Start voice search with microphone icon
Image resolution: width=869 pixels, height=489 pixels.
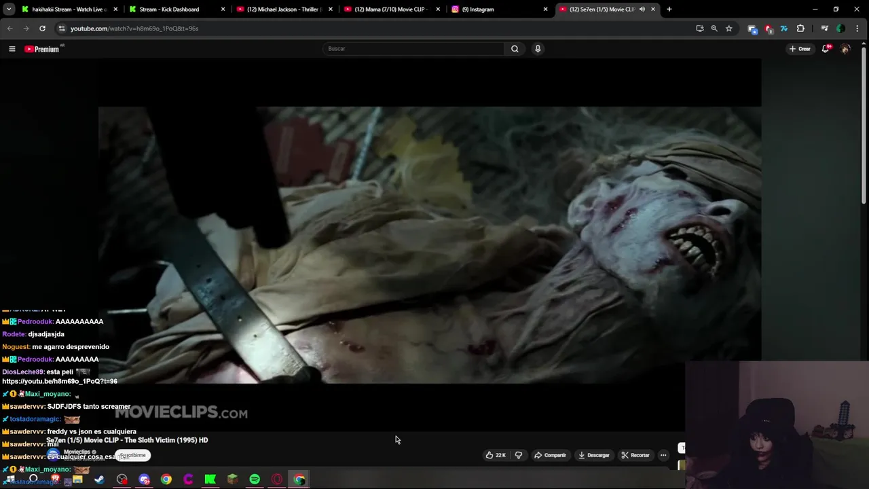[538, 49]
